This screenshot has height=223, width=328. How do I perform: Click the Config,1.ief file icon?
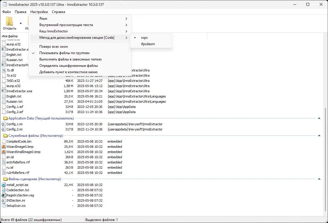3,107
